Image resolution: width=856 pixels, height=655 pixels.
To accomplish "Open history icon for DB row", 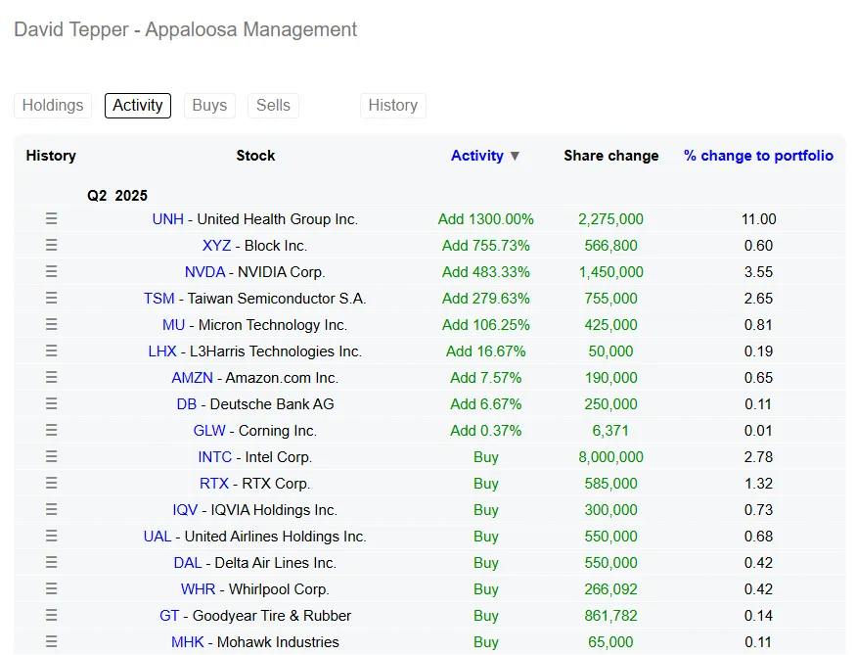I will (x=51, y=404).
